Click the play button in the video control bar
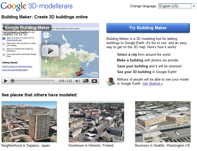Image resolution: width=197 pixels, height=151 pixels. 5,81
